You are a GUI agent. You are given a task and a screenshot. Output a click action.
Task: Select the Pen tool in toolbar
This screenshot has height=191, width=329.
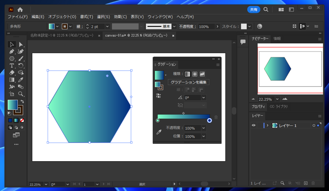(x=12, y=51)
